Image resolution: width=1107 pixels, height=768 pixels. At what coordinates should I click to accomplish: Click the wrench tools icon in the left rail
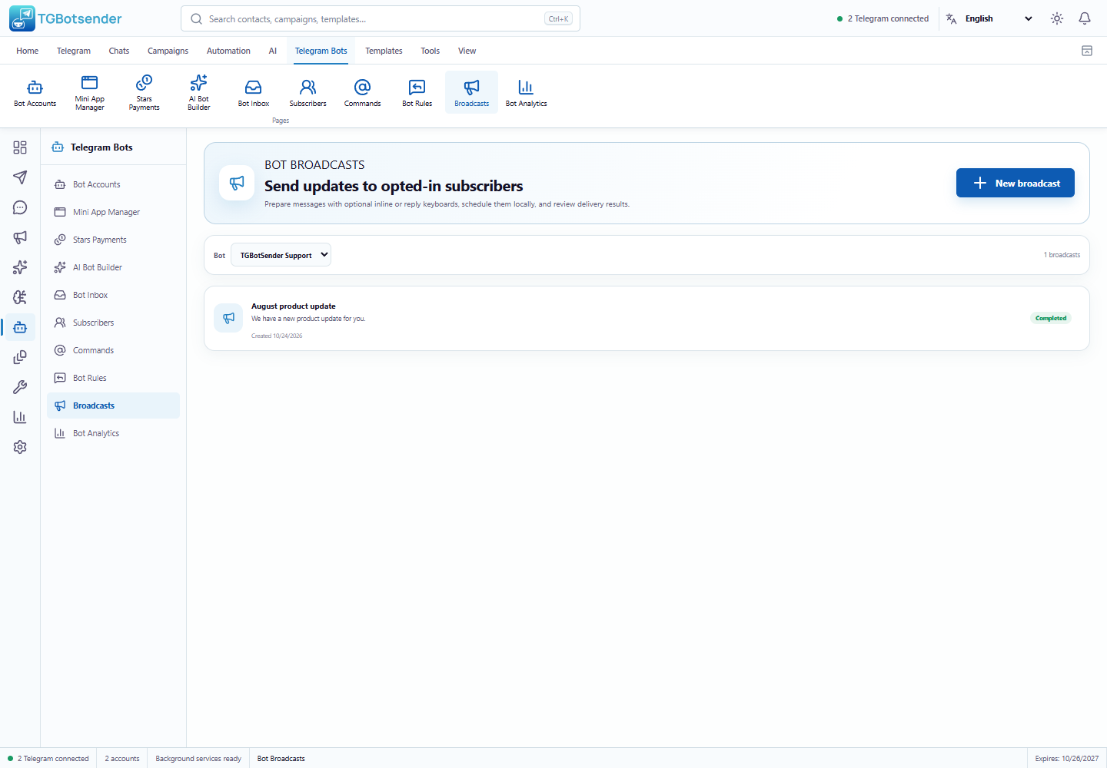pyautogui.click(x=20, y=387)
